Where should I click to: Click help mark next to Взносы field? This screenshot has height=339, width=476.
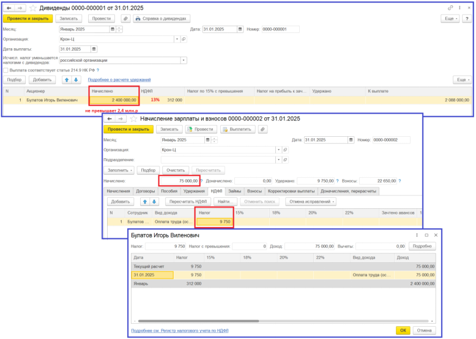(x=400, y=181)
